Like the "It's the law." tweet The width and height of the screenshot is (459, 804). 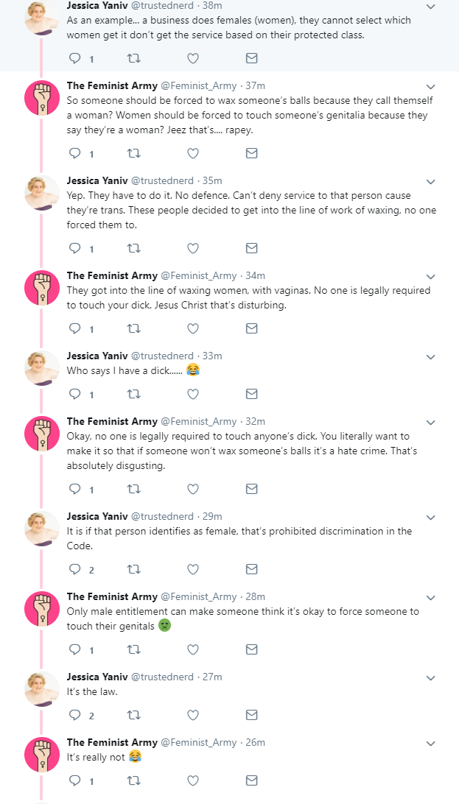[193, 715]
